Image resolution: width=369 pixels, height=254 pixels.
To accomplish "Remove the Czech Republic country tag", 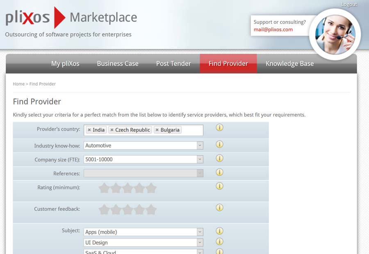I will tap(112, 130).
